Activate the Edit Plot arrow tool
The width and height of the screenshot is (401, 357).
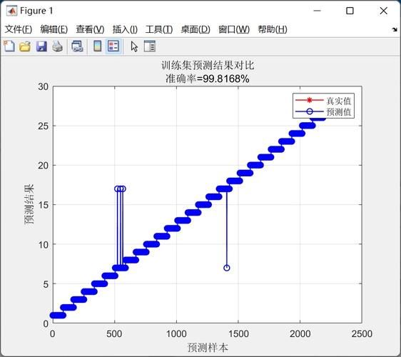pyautogui.click(x=134, y=46)
